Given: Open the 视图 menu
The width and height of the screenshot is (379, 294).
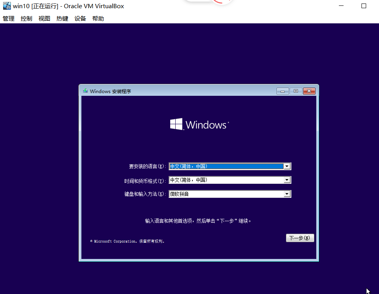Looking at the screenshot, I should point(44,19).
